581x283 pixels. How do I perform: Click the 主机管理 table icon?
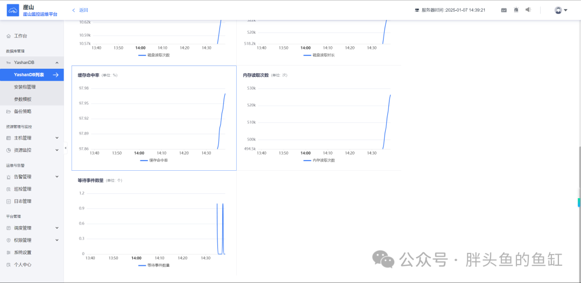(9, 138)
